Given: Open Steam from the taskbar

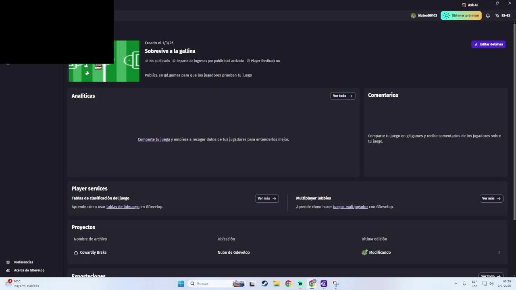Looking at the screenshot, I should click(264, 284).
